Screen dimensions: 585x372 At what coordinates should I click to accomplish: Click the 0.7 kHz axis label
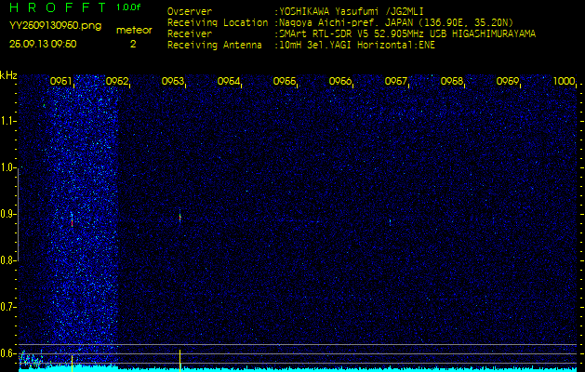coord(7,307)
